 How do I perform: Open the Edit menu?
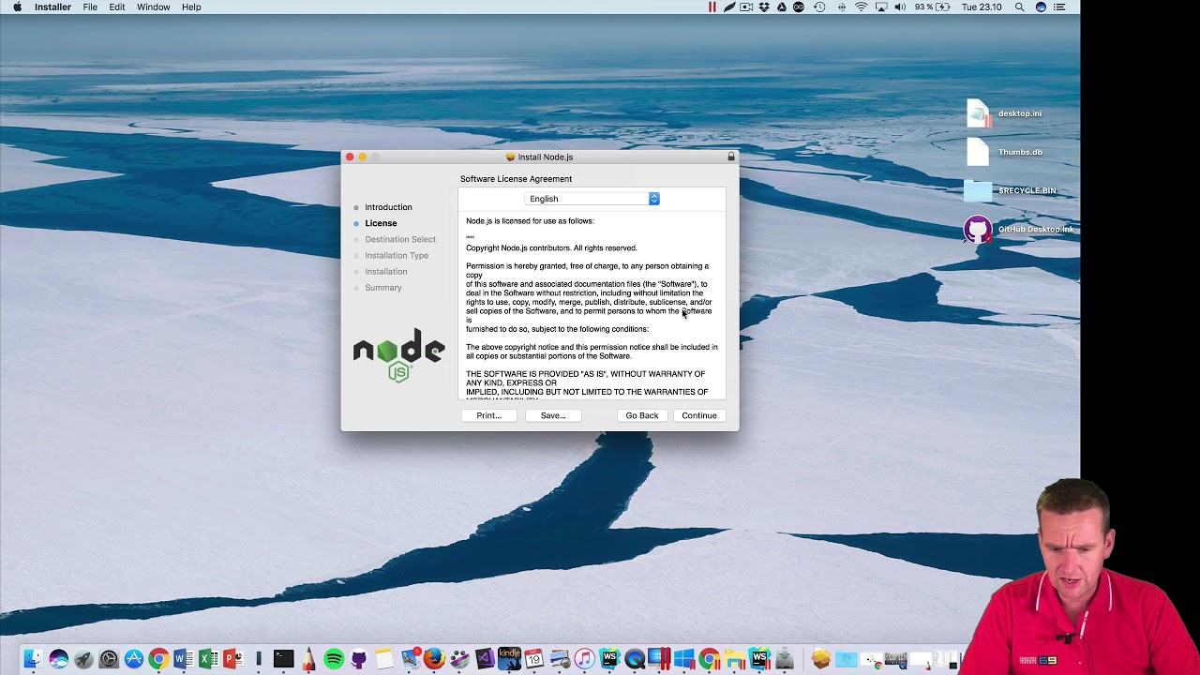(117, 7)
